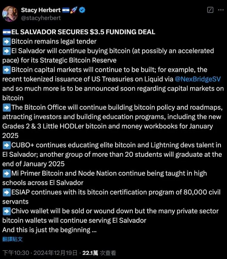Screen dimensions: 227x259
Task: Click arrow emoji before 'ESIAP continues'
Action: click(x=7, y=192)
